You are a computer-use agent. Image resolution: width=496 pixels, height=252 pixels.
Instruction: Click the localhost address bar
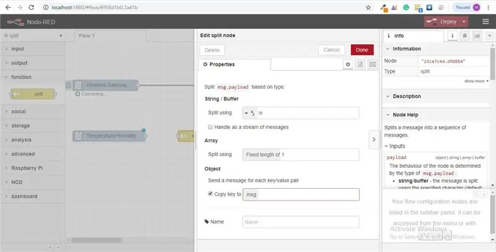click(203, 7)
